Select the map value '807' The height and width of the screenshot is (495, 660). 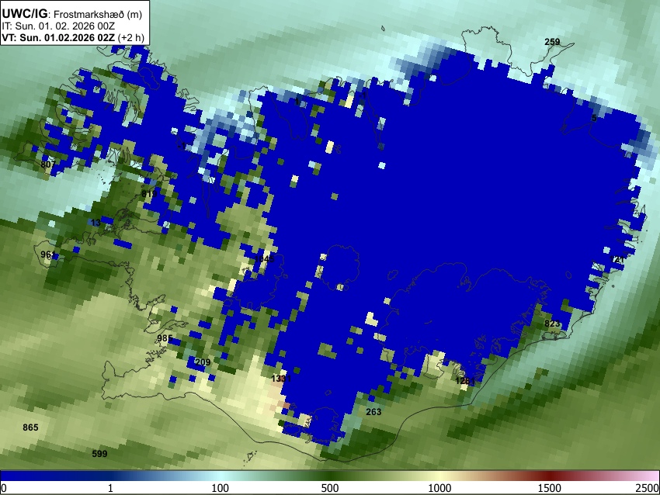click(48, 164)
